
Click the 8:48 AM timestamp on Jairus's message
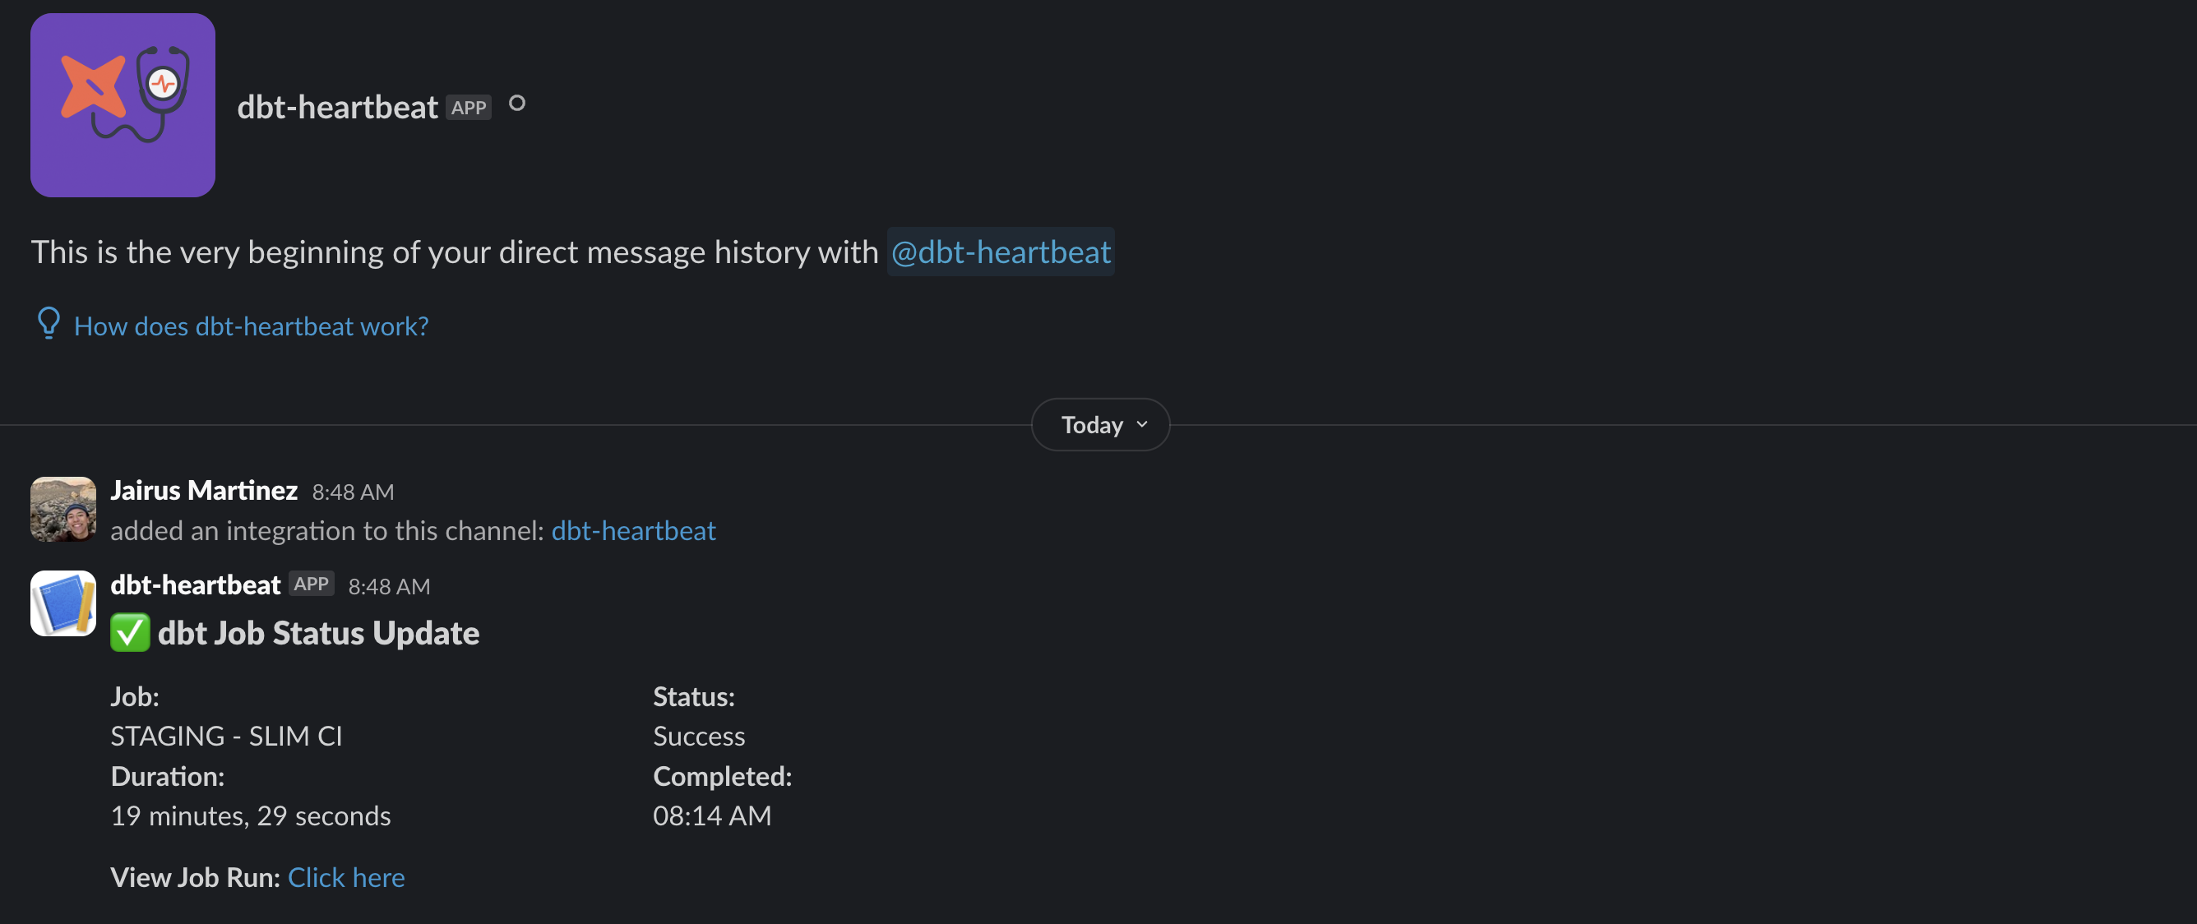[353, 491]
